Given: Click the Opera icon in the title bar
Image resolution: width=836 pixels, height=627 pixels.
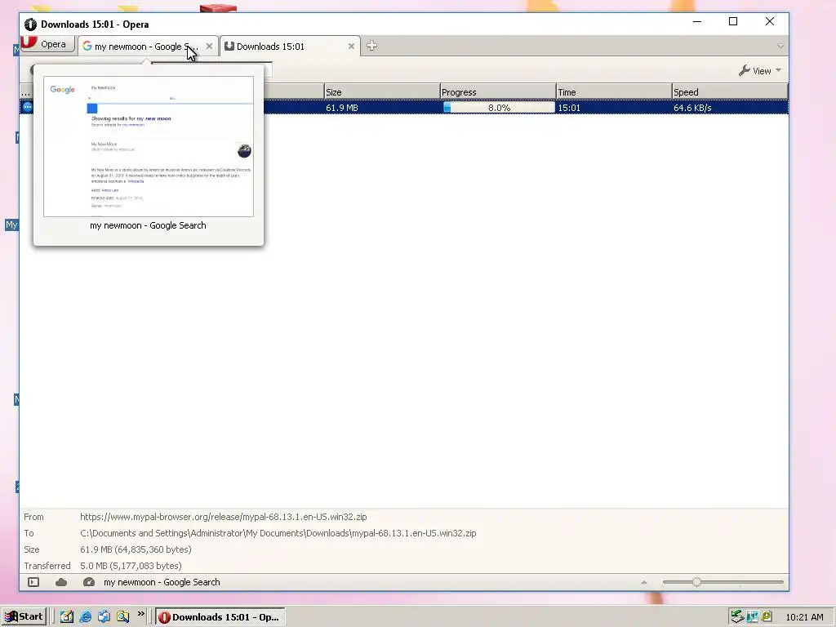Looking at the screenshot, I should click(x=30, y=24).
